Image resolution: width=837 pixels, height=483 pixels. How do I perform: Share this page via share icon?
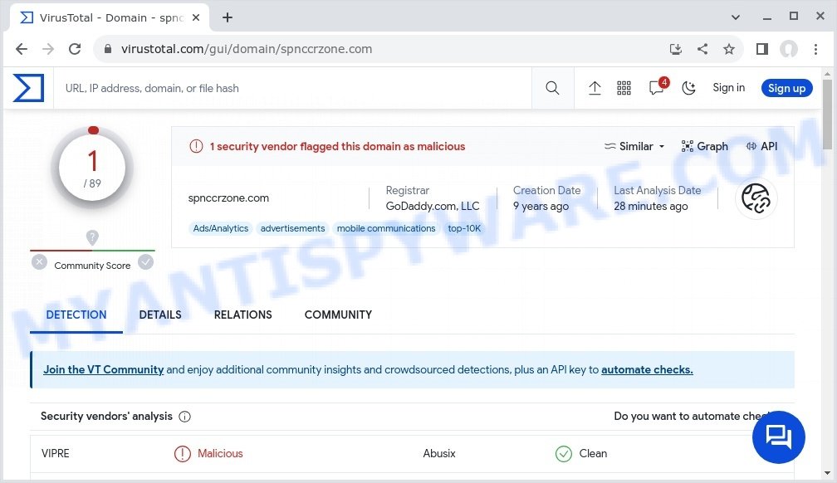point(702,49)
